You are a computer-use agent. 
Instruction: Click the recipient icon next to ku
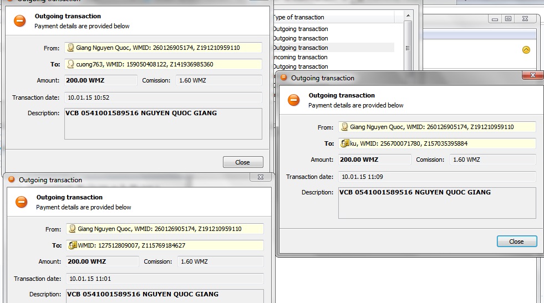pyautogui.click(x=344, y=143)
